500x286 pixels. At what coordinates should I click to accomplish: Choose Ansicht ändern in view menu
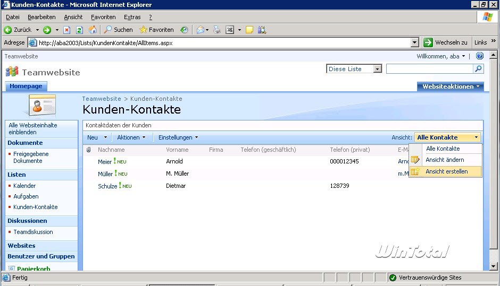[444, 160]
